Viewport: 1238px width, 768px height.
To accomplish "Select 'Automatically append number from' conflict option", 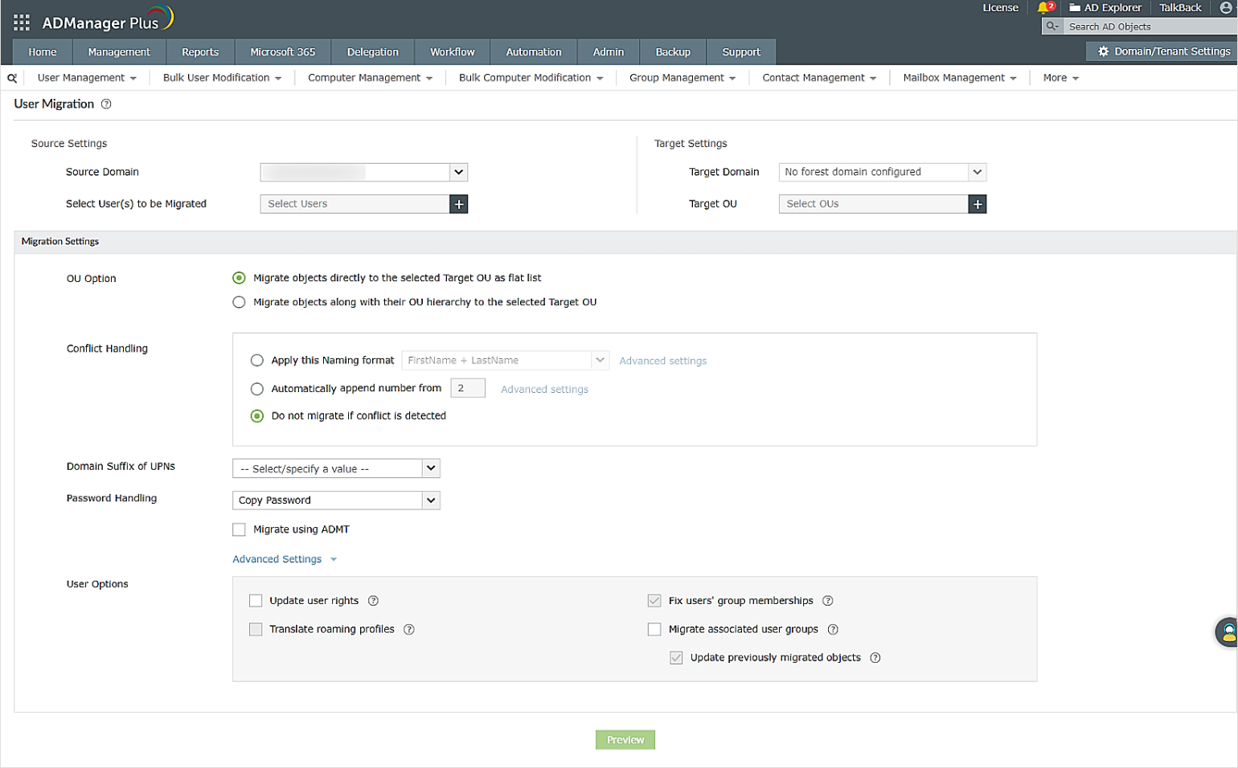I will pyautogui.click(x=257, y=389).
